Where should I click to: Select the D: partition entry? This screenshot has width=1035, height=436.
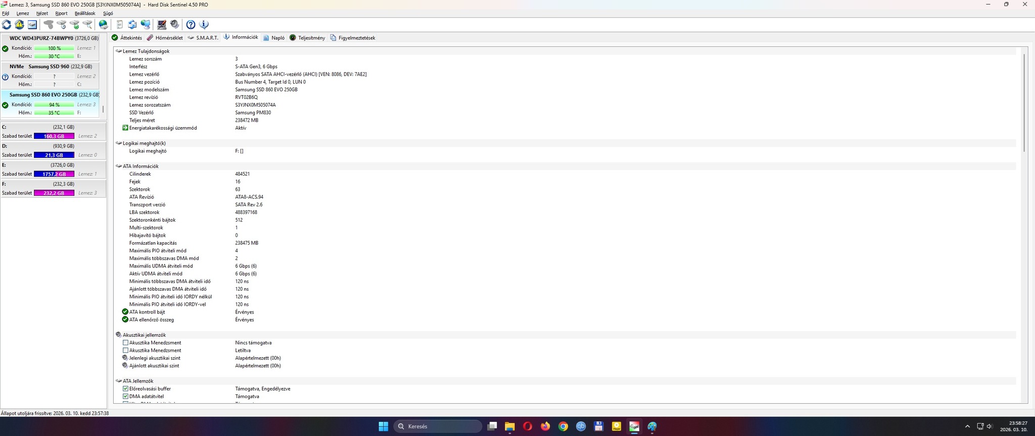(53, 150)
